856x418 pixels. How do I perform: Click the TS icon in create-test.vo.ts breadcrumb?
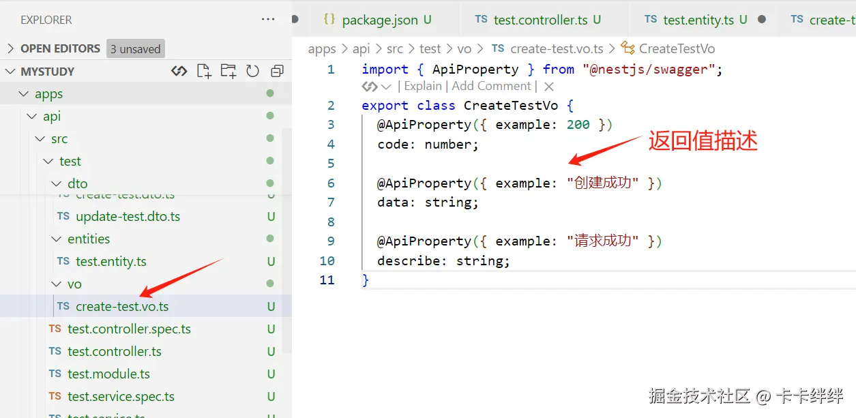(498, 48)
